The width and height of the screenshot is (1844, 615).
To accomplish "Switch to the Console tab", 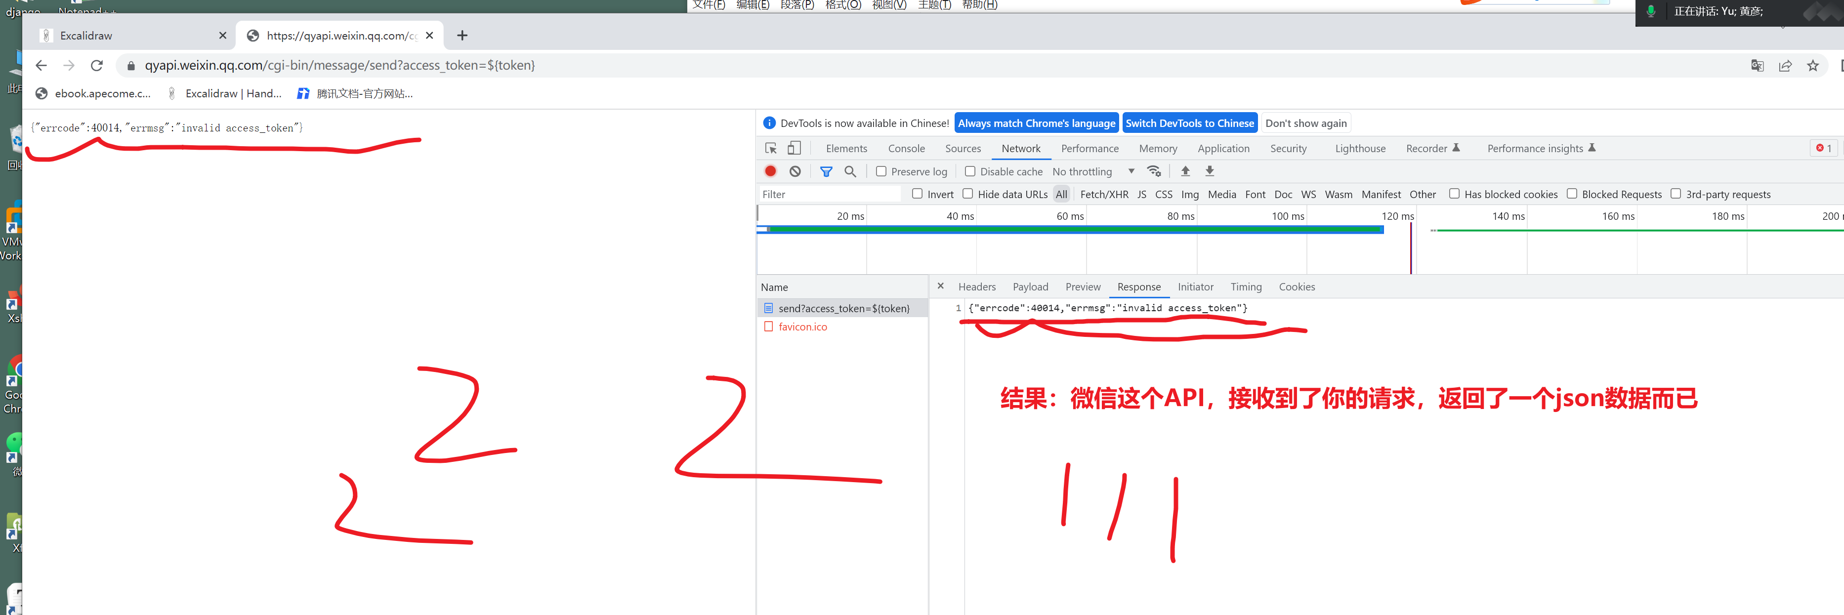I will [x=906, y=148].
